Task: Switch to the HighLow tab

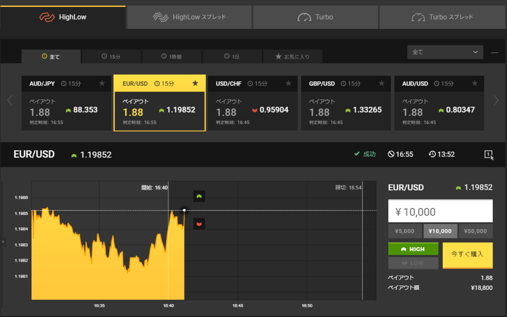Action: (63, 17)
